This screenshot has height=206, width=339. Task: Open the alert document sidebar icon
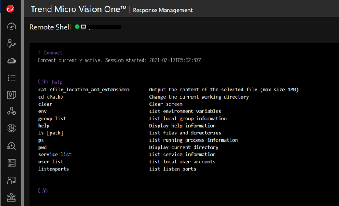pyautogui.click(x=11, y=95)
